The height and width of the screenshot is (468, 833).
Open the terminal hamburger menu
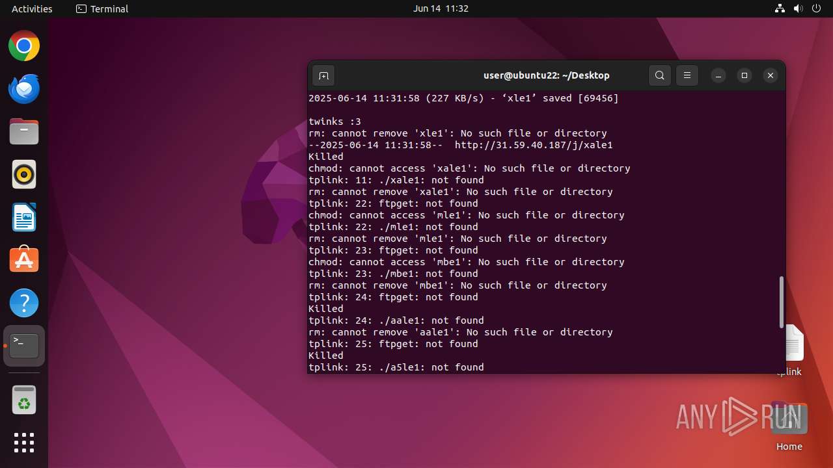[x=687, y=75]
